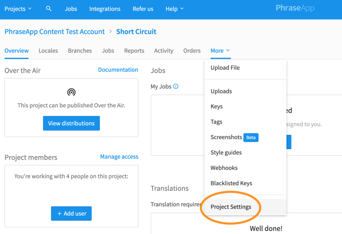Click the 'Well done!' text

coord(266,229)
